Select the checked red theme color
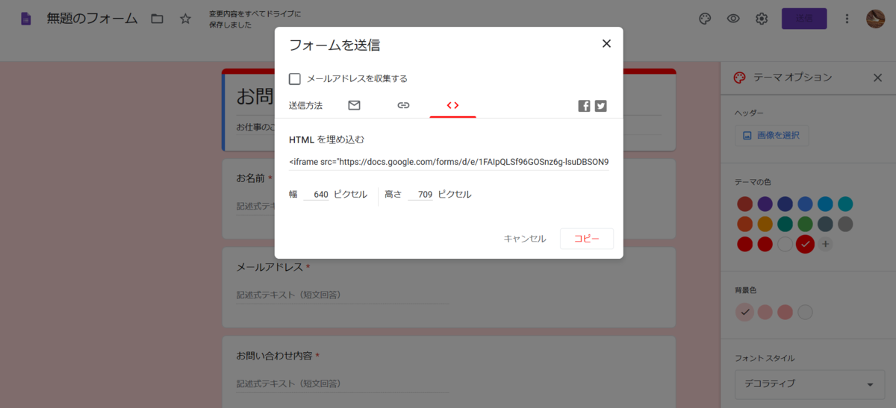The width and height of the screenshot is (896, 408). pyautogui.click(x=805, y=244)
